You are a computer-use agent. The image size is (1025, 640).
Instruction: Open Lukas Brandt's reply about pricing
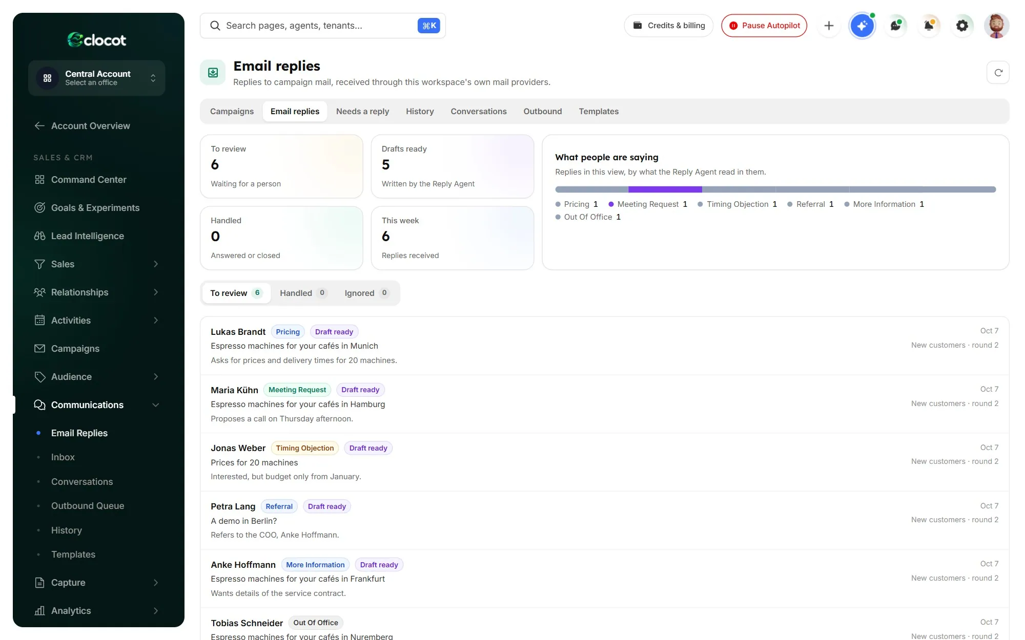click(x=604, y=346)
